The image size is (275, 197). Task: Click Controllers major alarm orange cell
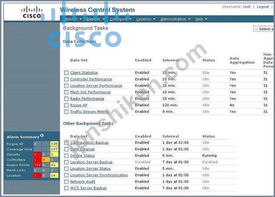click(46, 160)
